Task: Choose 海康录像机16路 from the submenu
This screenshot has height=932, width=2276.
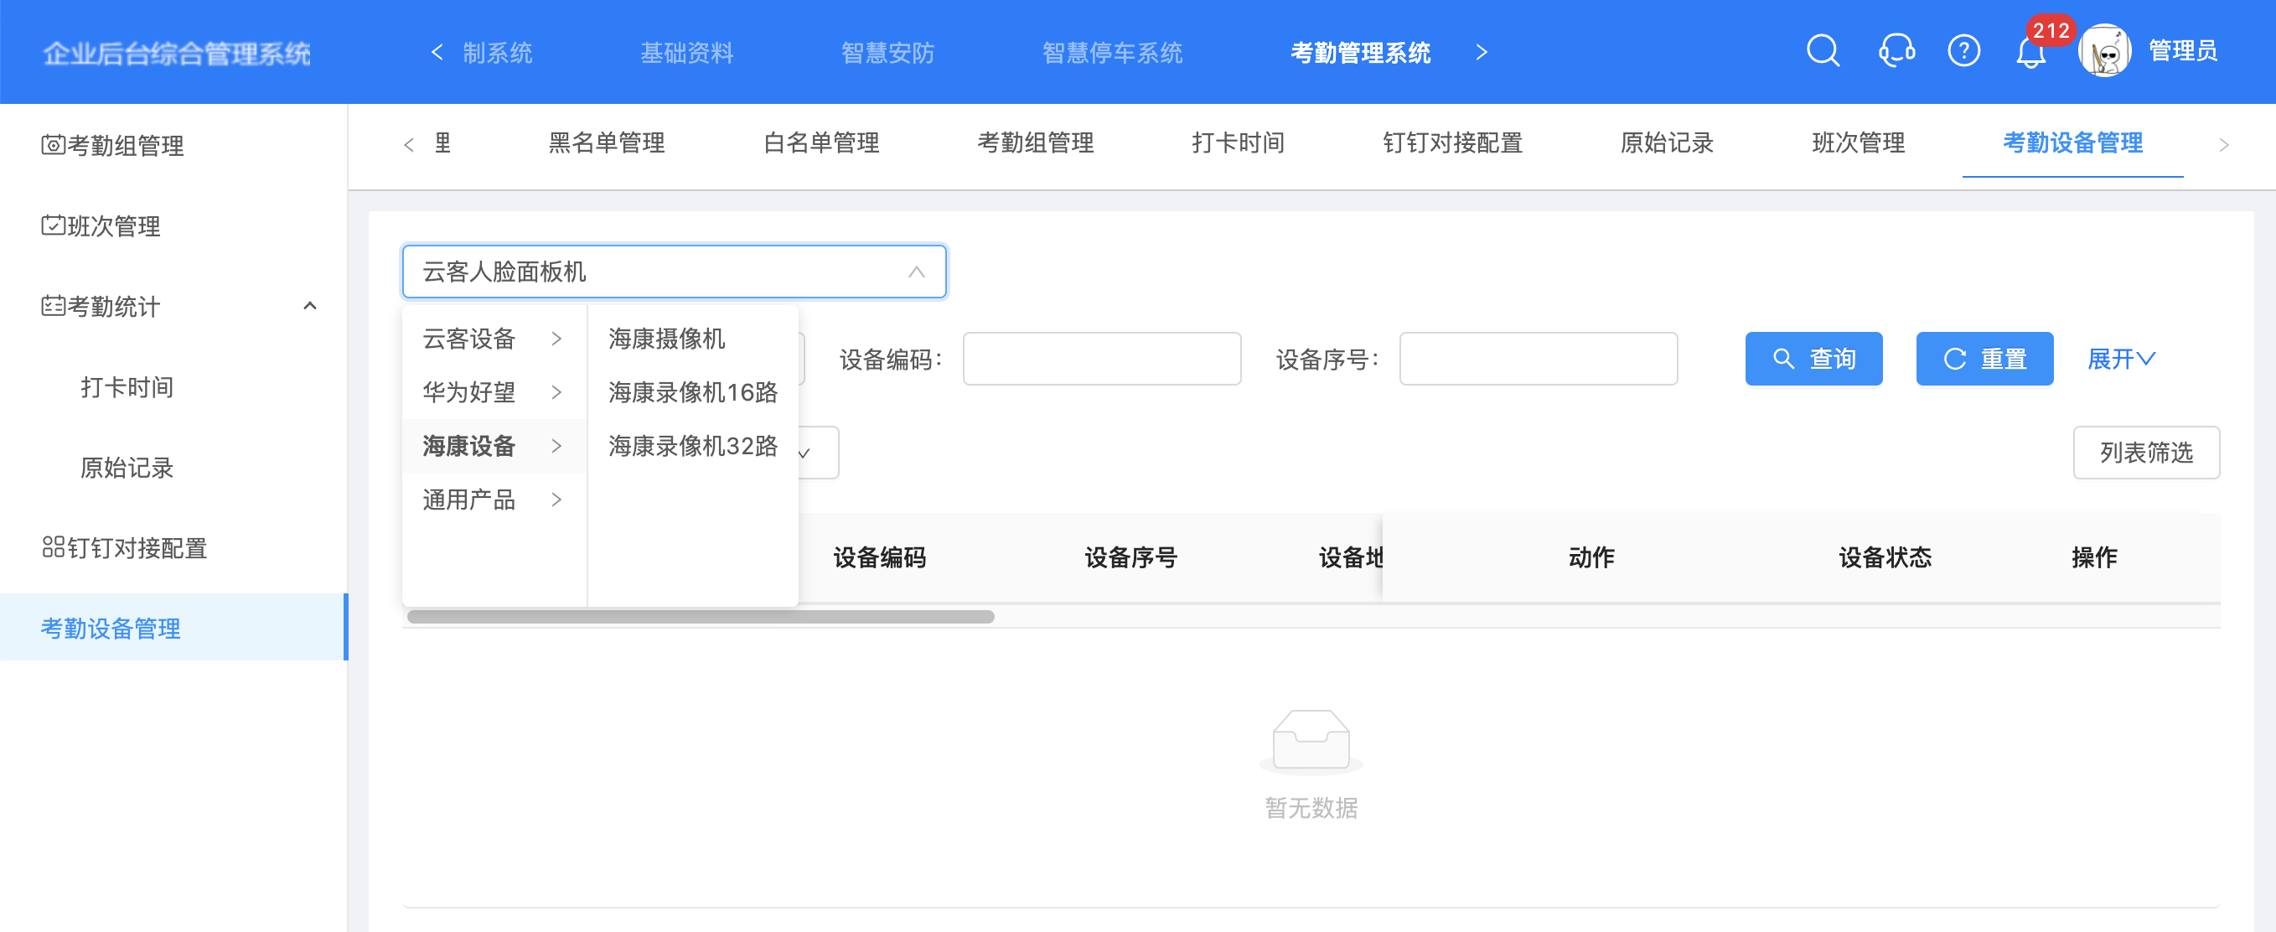Action: pyautogui.click(x=693, y=391)
